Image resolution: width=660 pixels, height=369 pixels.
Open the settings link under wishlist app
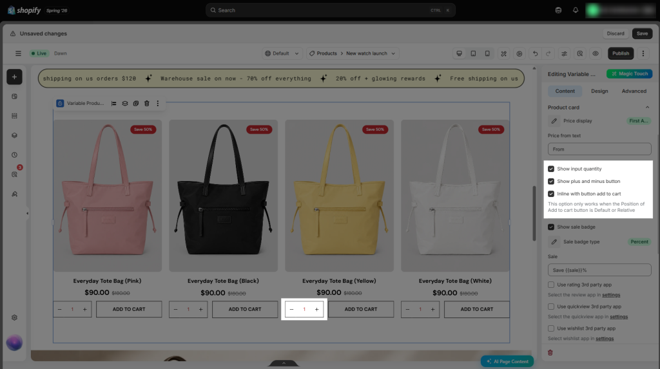pos(605,339)
